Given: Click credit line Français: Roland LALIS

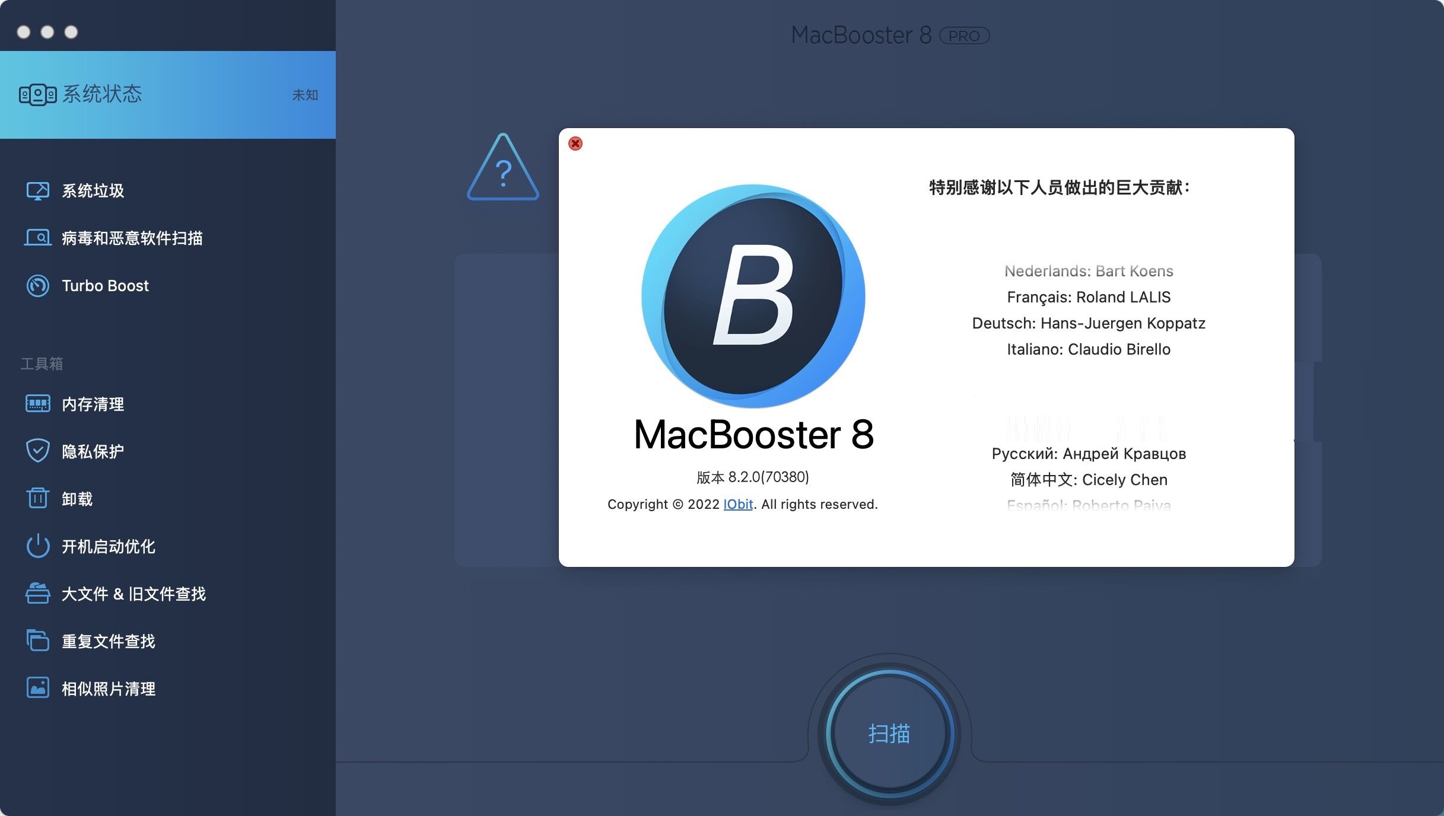Looking at the screenshot, I should pyautogui.click(x=1089, y=297).
